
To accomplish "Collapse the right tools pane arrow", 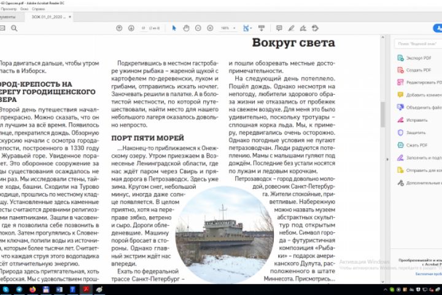I will [387, 160].
